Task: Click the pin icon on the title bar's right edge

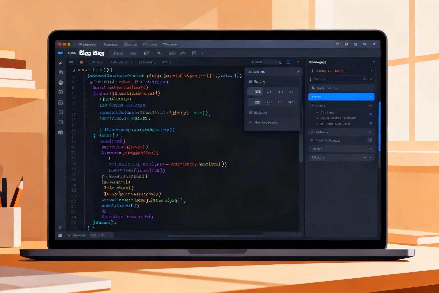Action: click(x=374, y=44)
